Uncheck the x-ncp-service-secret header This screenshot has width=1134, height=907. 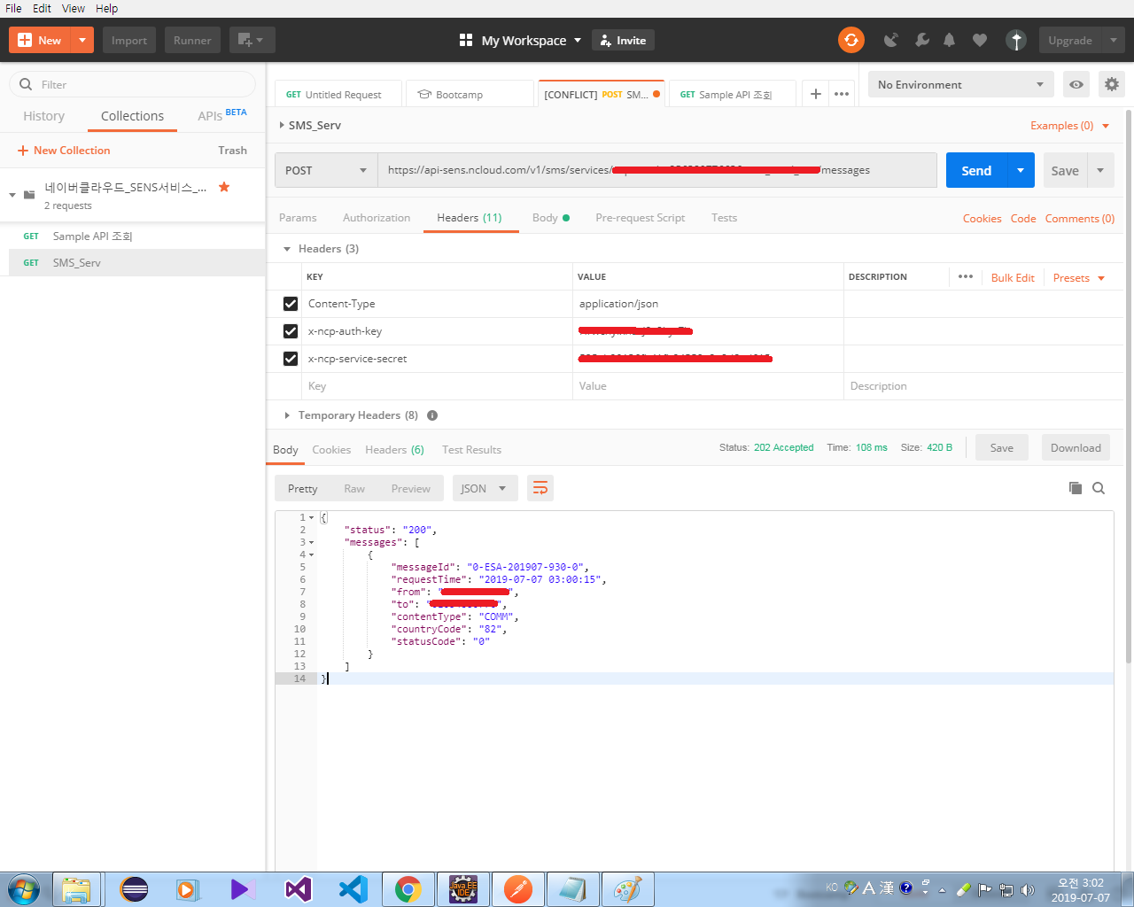pos(291,359)
